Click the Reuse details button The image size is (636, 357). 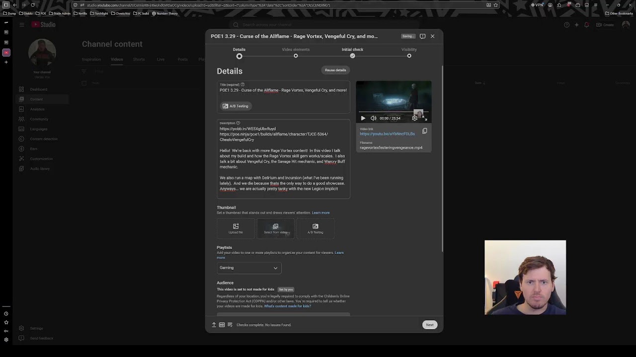click(x=335, y=70)
